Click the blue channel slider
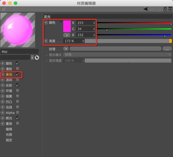Image resolution: width=173 pixels, height=157 pixels. pos(134,35)
